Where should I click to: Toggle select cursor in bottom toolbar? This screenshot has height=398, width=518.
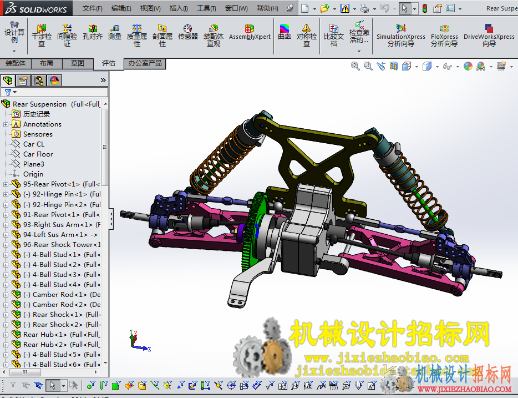coord(52,385)
